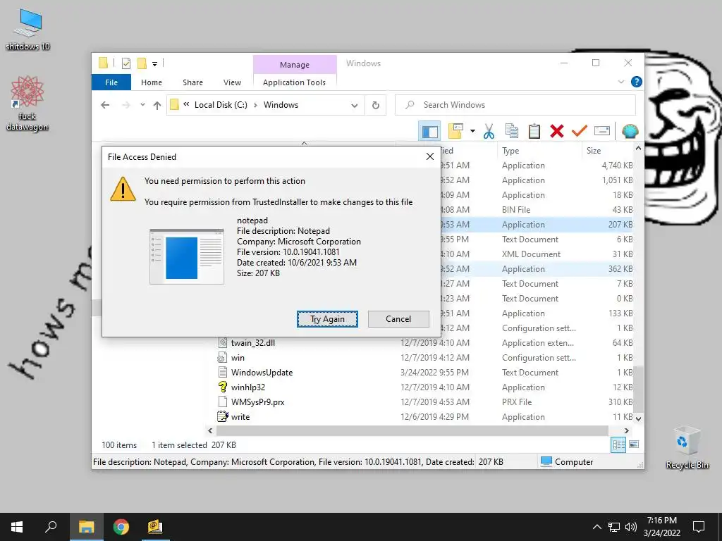The image size is (722, 541).
Task: Close the File Access Denied dialog
Action: tap(430, 157)
